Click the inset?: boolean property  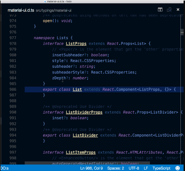coord(70,118)
